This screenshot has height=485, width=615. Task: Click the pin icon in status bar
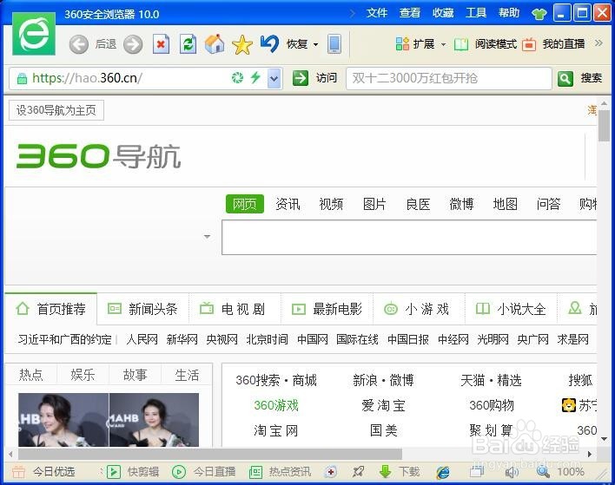tap(358, 472)
